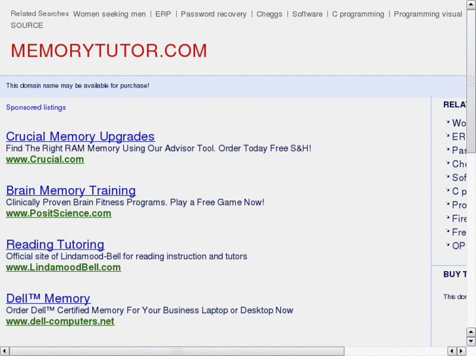
Task: Click 'Official site of Lindamood-Bell' description
Action: point(126,256)
